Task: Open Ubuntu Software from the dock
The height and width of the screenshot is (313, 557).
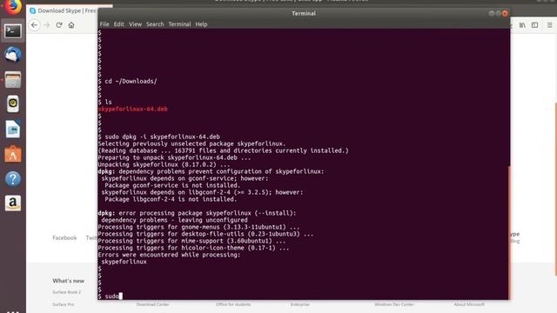Action: point(13,154)
